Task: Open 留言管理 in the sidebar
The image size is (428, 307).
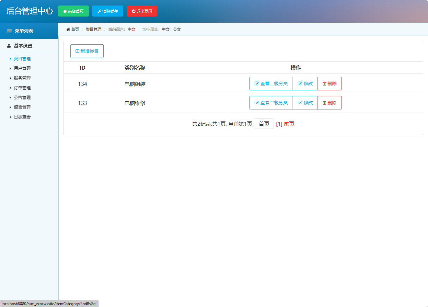Action: click(22, 107)
